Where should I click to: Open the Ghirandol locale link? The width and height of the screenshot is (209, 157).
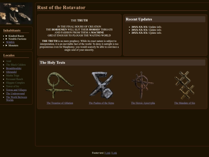11,72
